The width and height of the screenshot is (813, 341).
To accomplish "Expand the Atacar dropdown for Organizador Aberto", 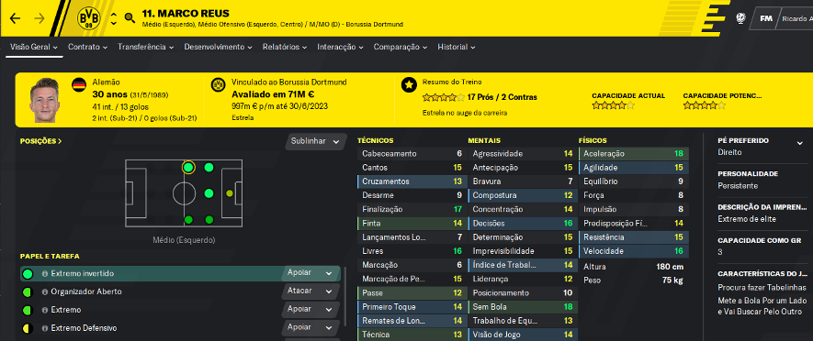I will [311, 291].
